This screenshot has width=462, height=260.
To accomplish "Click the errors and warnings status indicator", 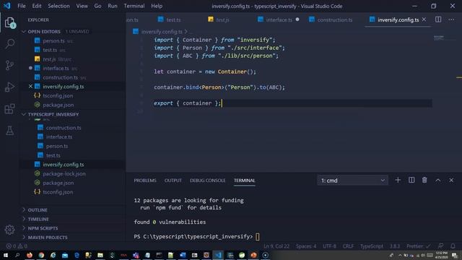I will [17, 246].
